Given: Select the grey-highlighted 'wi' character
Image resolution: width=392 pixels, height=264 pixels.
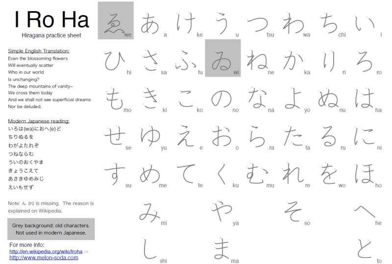Looking at the screenshot, I should point(222,58).
